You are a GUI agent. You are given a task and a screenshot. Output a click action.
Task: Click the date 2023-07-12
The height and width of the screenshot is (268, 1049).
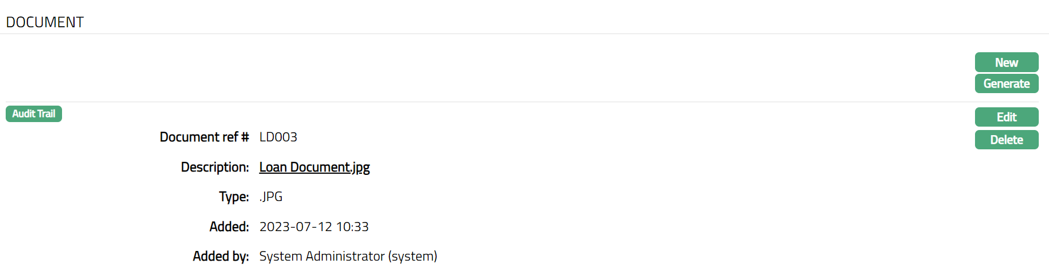click(295, 227)
